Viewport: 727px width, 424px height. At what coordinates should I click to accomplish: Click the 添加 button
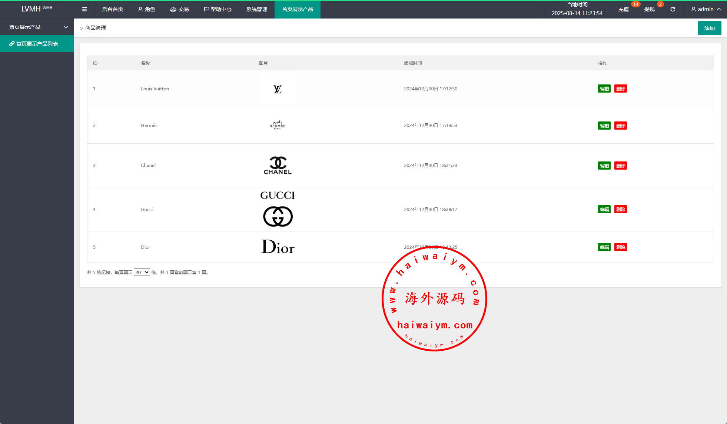click(709, 28)
